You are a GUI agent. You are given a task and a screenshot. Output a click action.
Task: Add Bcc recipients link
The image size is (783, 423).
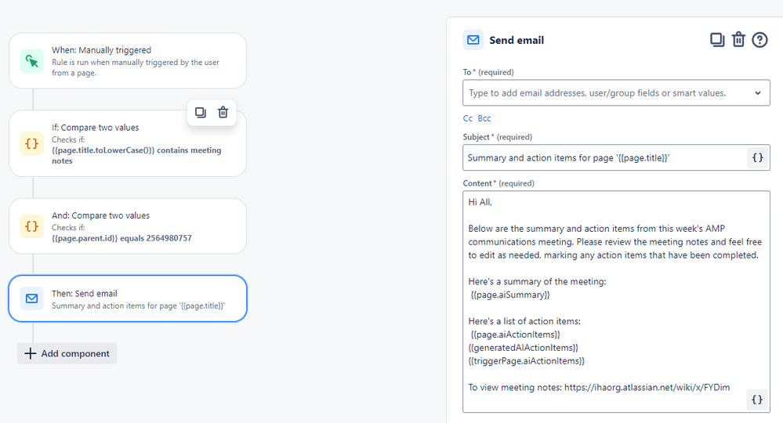(x=484, y=118)
